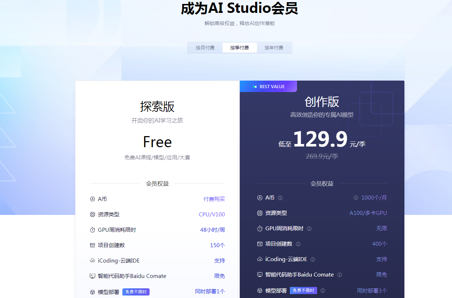Image resolution: width=452 pixels, height=298 pixels.
Task: Click the A100/多卡GPU resource value
Action: [368, 213]
